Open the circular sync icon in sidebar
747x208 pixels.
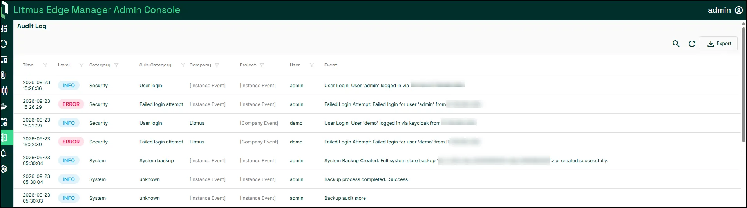coord(4,44)
